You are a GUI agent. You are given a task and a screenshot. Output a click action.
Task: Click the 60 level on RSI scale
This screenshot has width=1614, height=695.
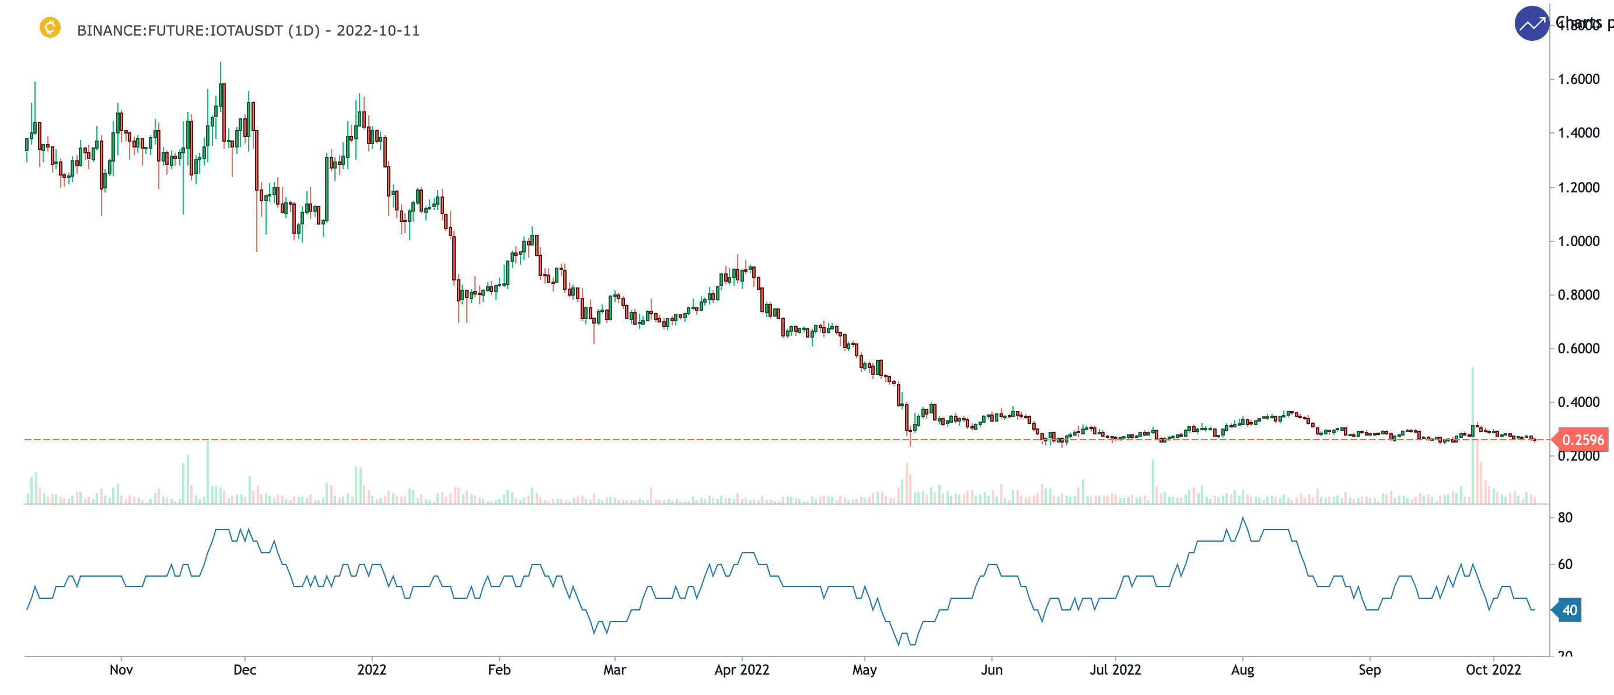coord(1564,565)
